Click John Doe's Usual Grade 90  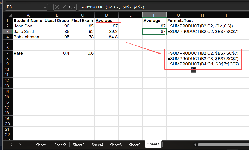pyautogui.click(x=57, y=26)
